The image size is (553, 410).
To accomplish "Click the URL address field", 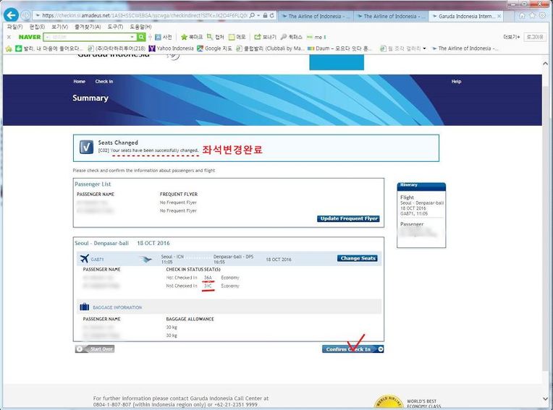I will (145, 15).
